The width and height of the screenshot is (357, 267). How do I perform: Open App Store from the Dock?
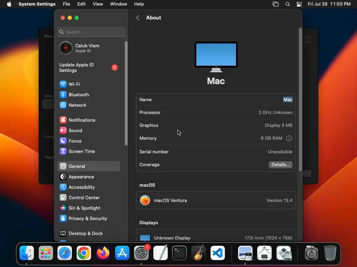click(122, 253)
